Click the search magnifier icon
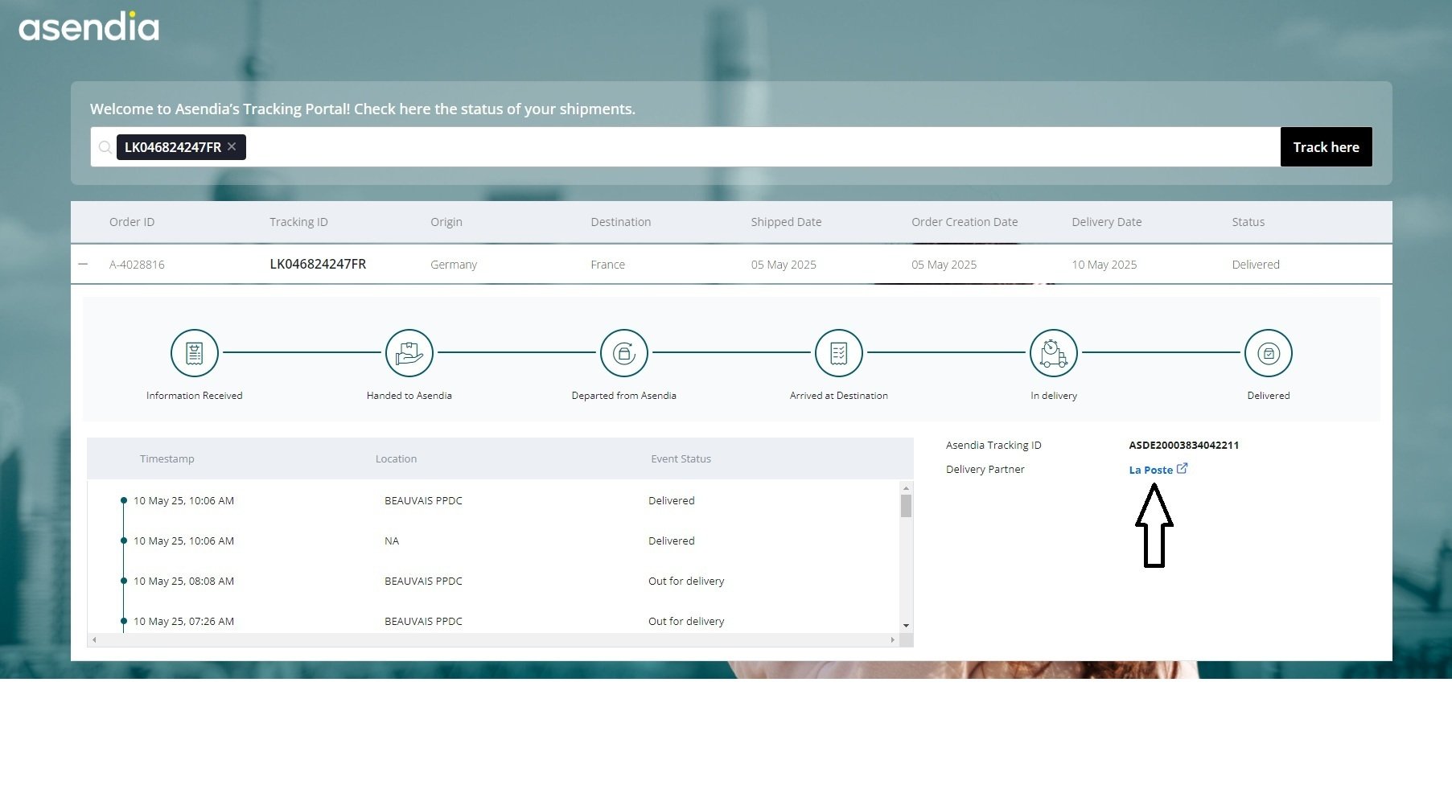Screen dimensions: 1452x785 point(105,147)
